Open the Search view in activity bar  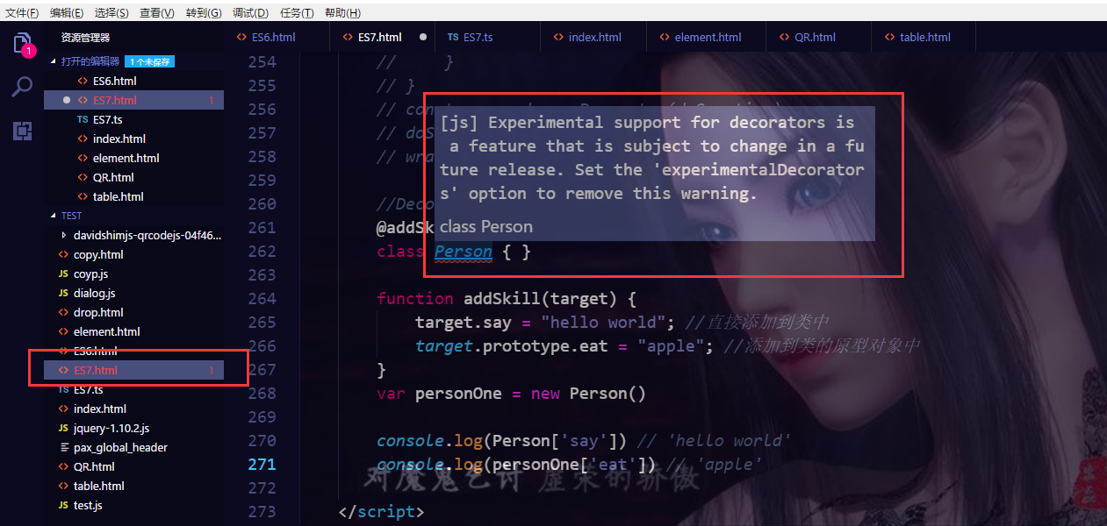[22, 87]
